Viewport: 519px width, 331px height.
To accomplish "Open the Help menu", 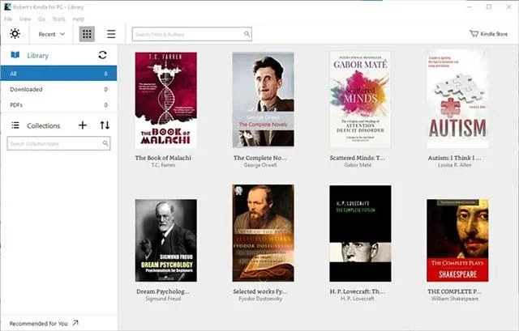I will pos(79,19).
